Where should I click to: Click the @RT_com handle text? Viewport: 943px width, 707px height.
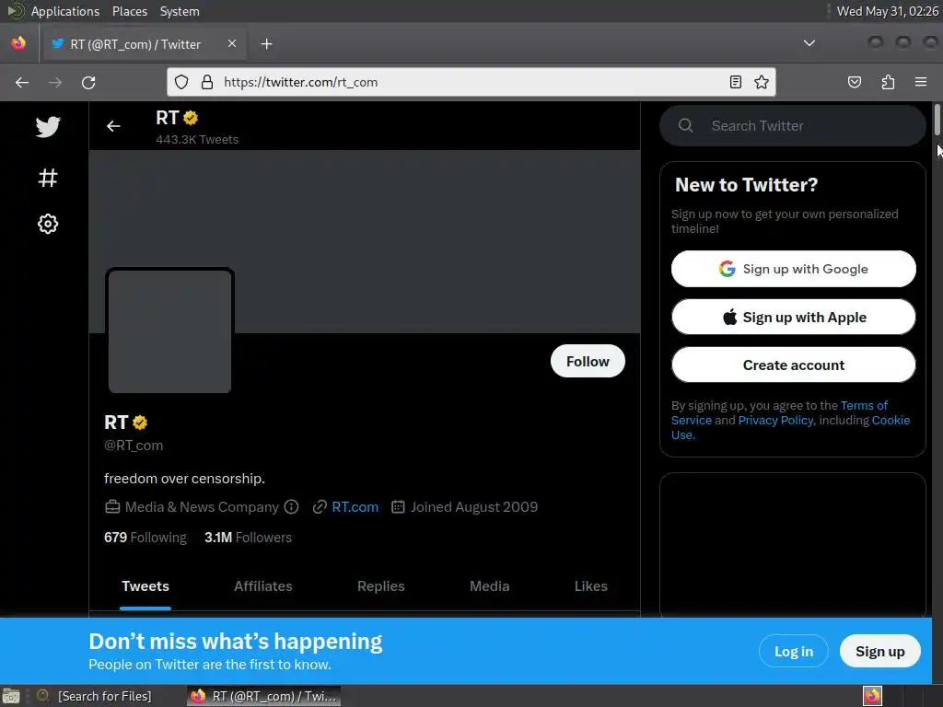tap(134, 446)
